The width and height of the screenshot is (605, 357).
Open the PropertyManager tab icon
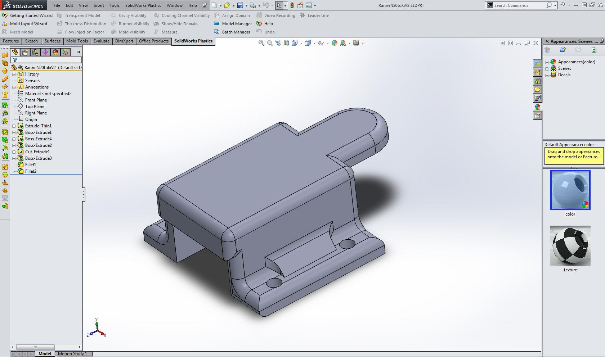[x=25, y=52]
